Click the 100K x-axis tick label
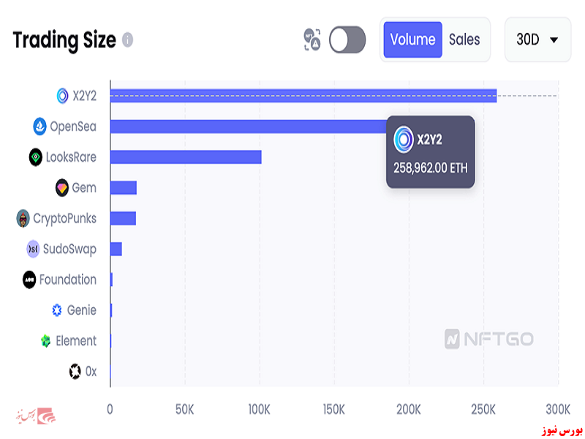 click(x=260, y=410)
